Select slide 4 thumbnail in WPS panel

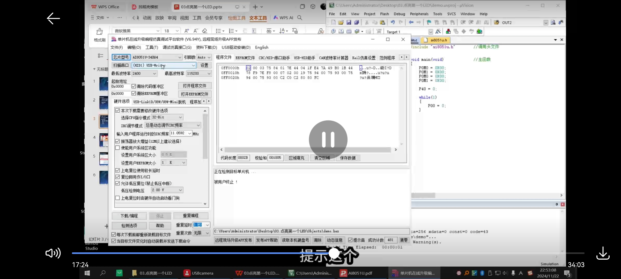[104, 140]
